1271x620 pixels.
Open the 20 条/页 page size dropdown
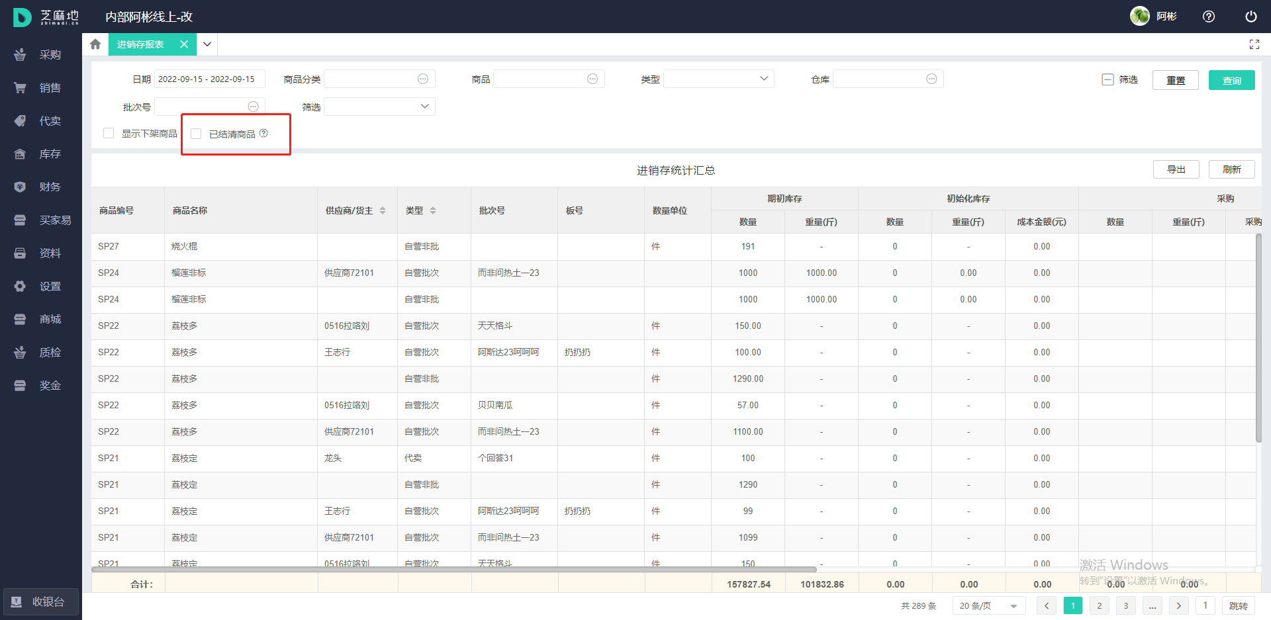[988, 605]
